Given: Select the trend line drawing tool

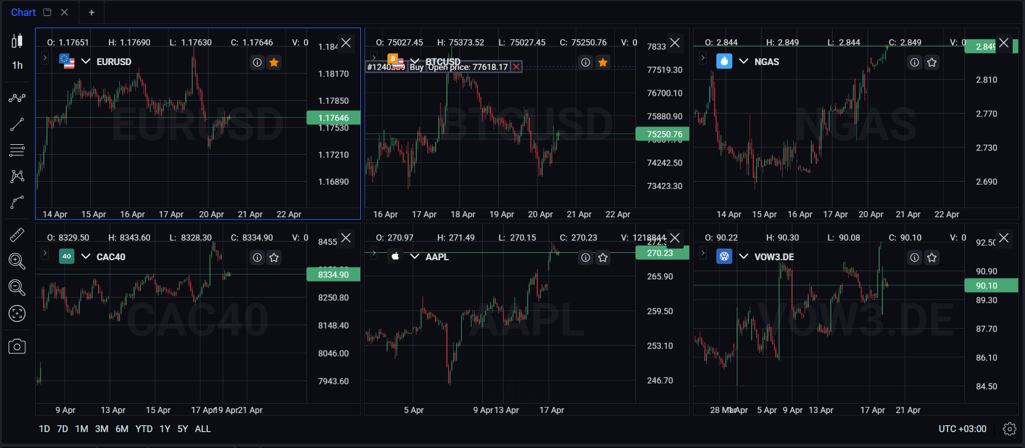Looking at the screenshot, I should coord(17,125).
